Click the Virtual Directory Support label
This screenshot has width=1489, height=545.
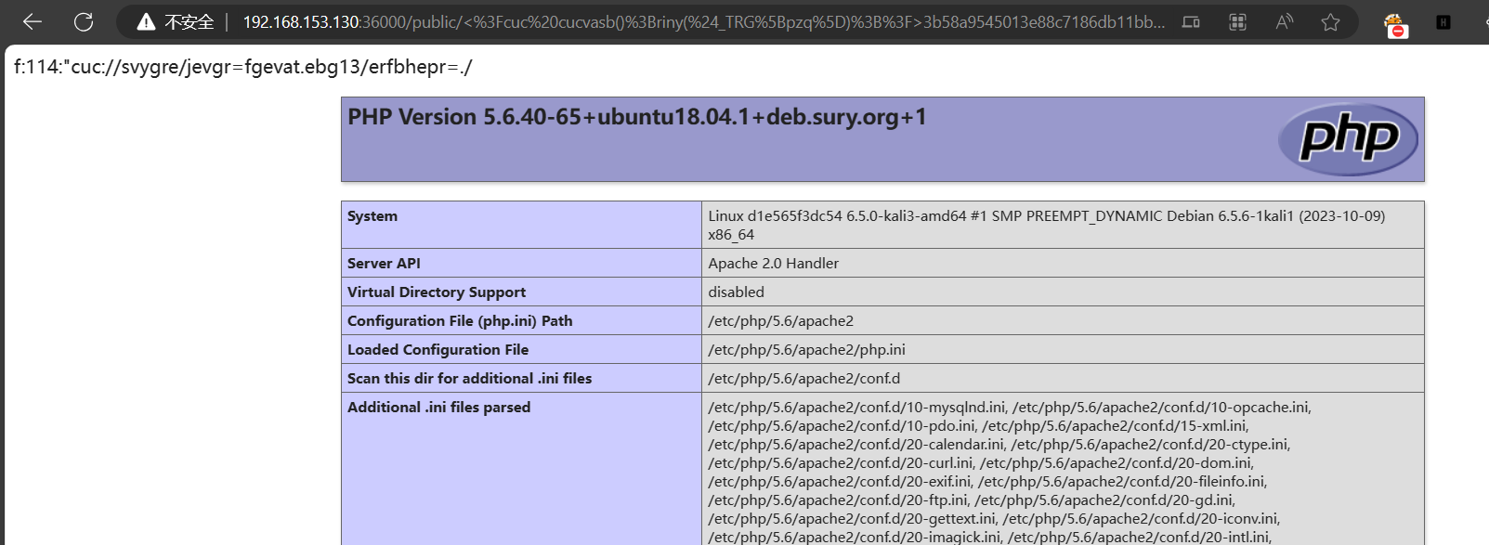point(437,292)
